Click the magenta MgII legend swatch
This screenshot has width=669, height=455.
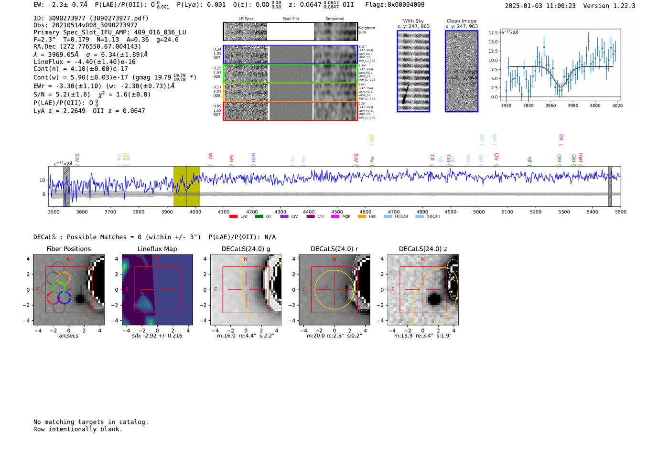click(335, 216)
